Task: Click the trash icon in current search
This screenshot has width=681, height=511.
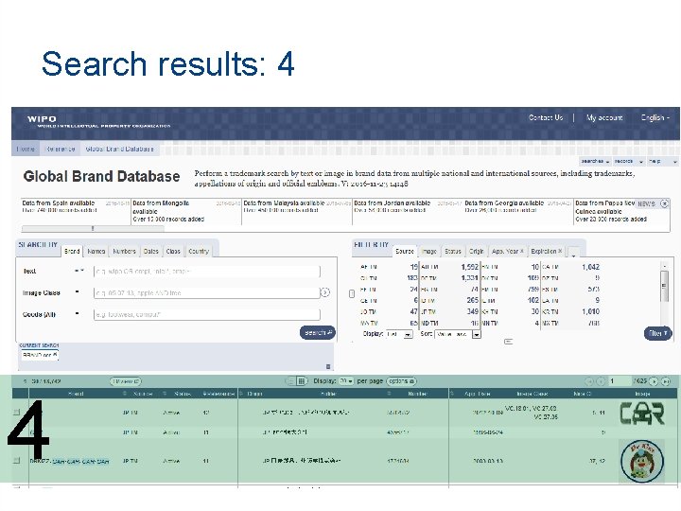Action: tap(328, 367)
